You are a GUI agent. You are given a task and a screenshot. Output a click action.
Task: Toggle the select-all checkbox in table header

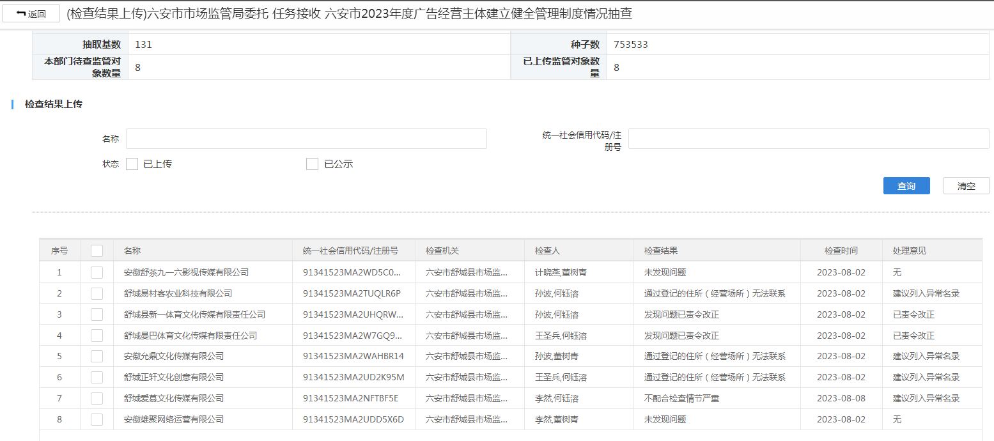[x=97, y=251]
